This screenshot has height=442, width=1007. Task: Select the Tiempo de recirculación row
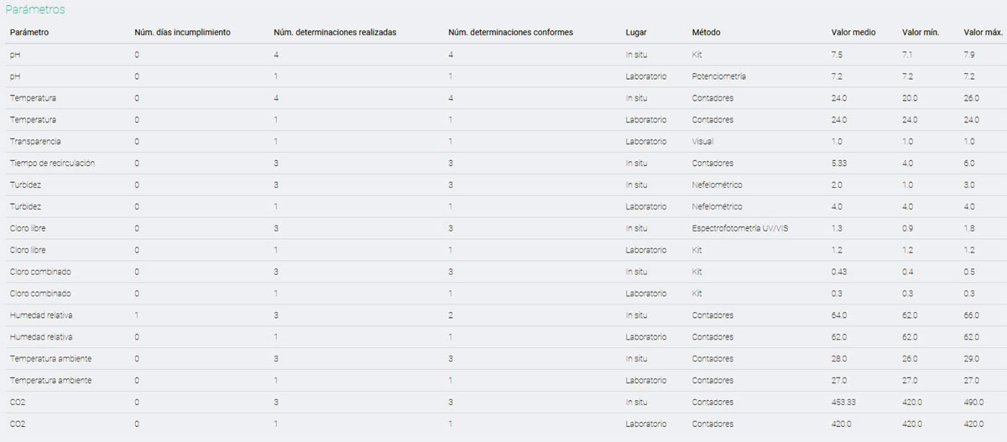(503, 164)
